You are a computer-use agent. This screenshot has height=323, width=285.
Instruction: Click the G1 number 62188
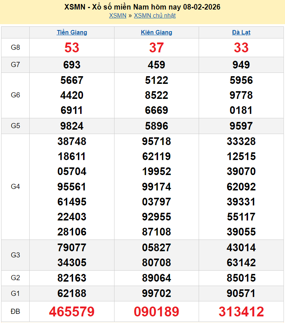[72, 293]
